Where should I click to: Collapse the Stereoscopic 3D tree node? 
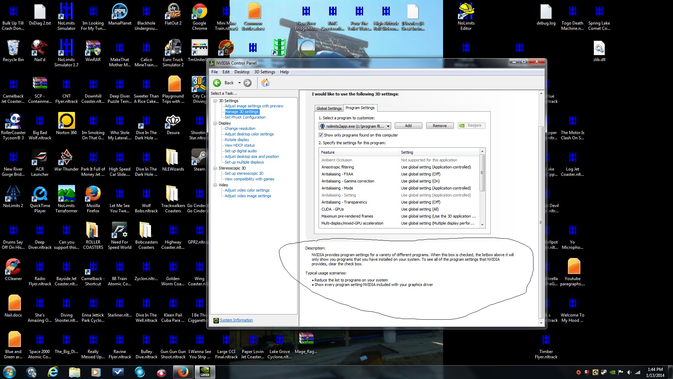point(215,168)
